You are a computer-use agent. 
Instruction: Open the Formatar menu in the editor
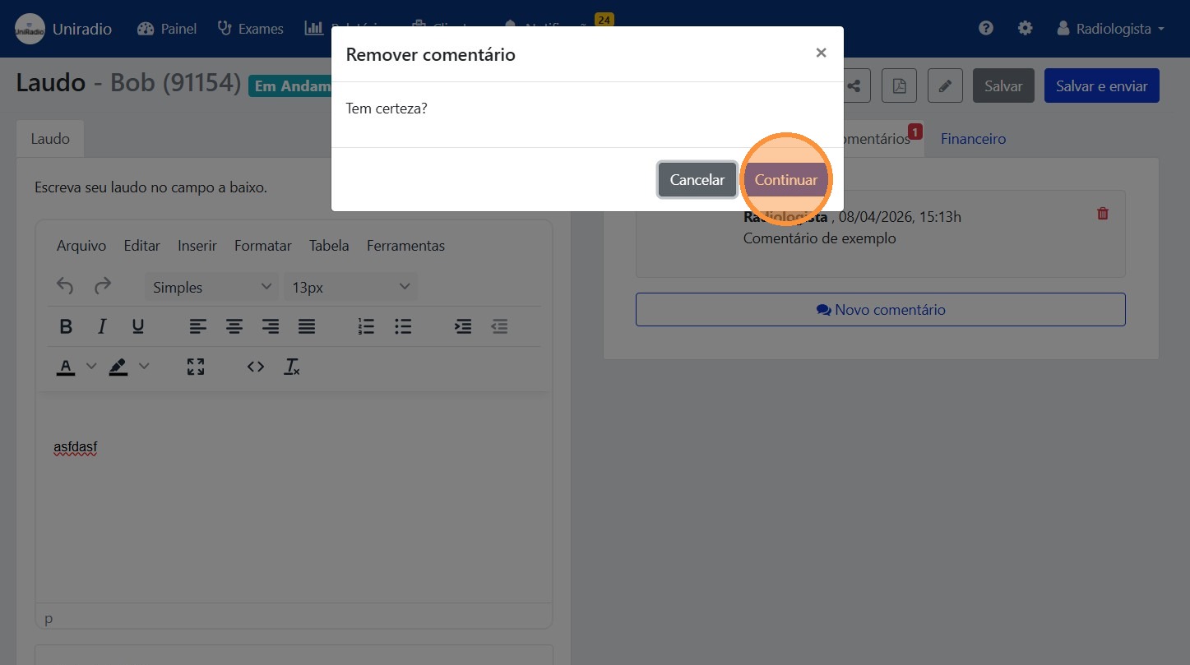[262, 245]
